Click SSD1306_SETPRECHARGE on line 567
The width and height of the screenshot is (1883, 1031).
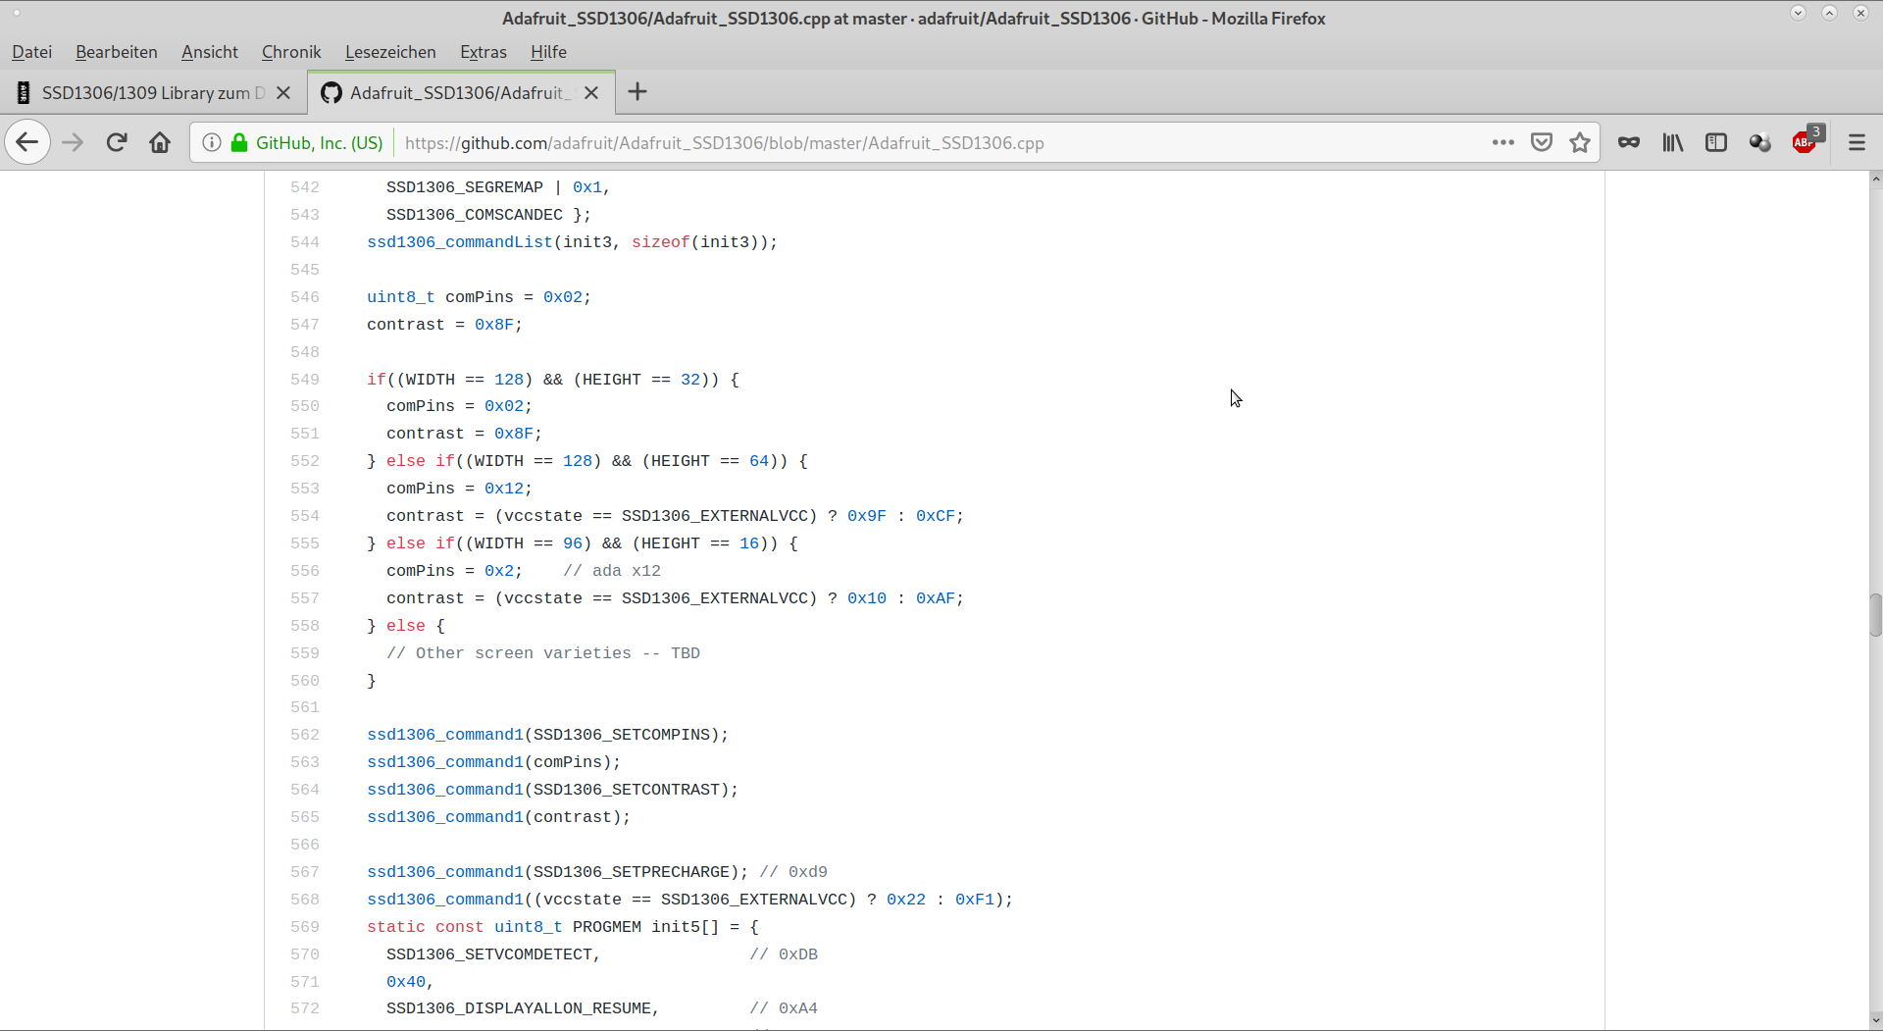[x=632, y=872]
